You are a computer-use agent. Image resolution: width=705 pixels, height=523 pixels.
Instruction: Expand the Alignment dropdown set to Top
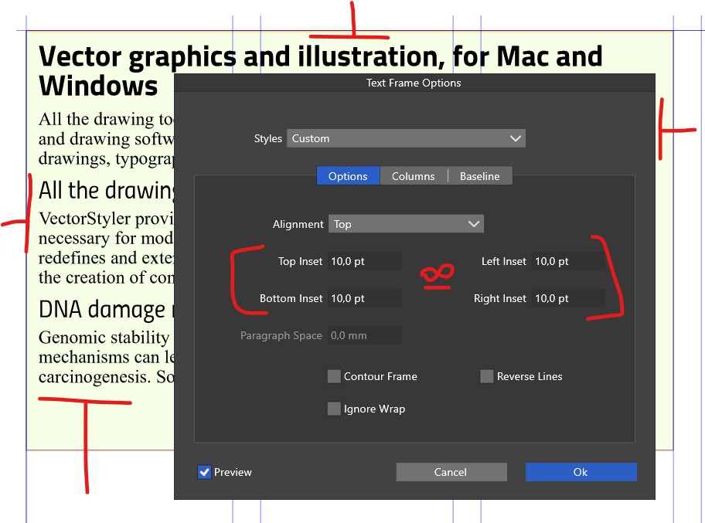(x=406, y=224)
